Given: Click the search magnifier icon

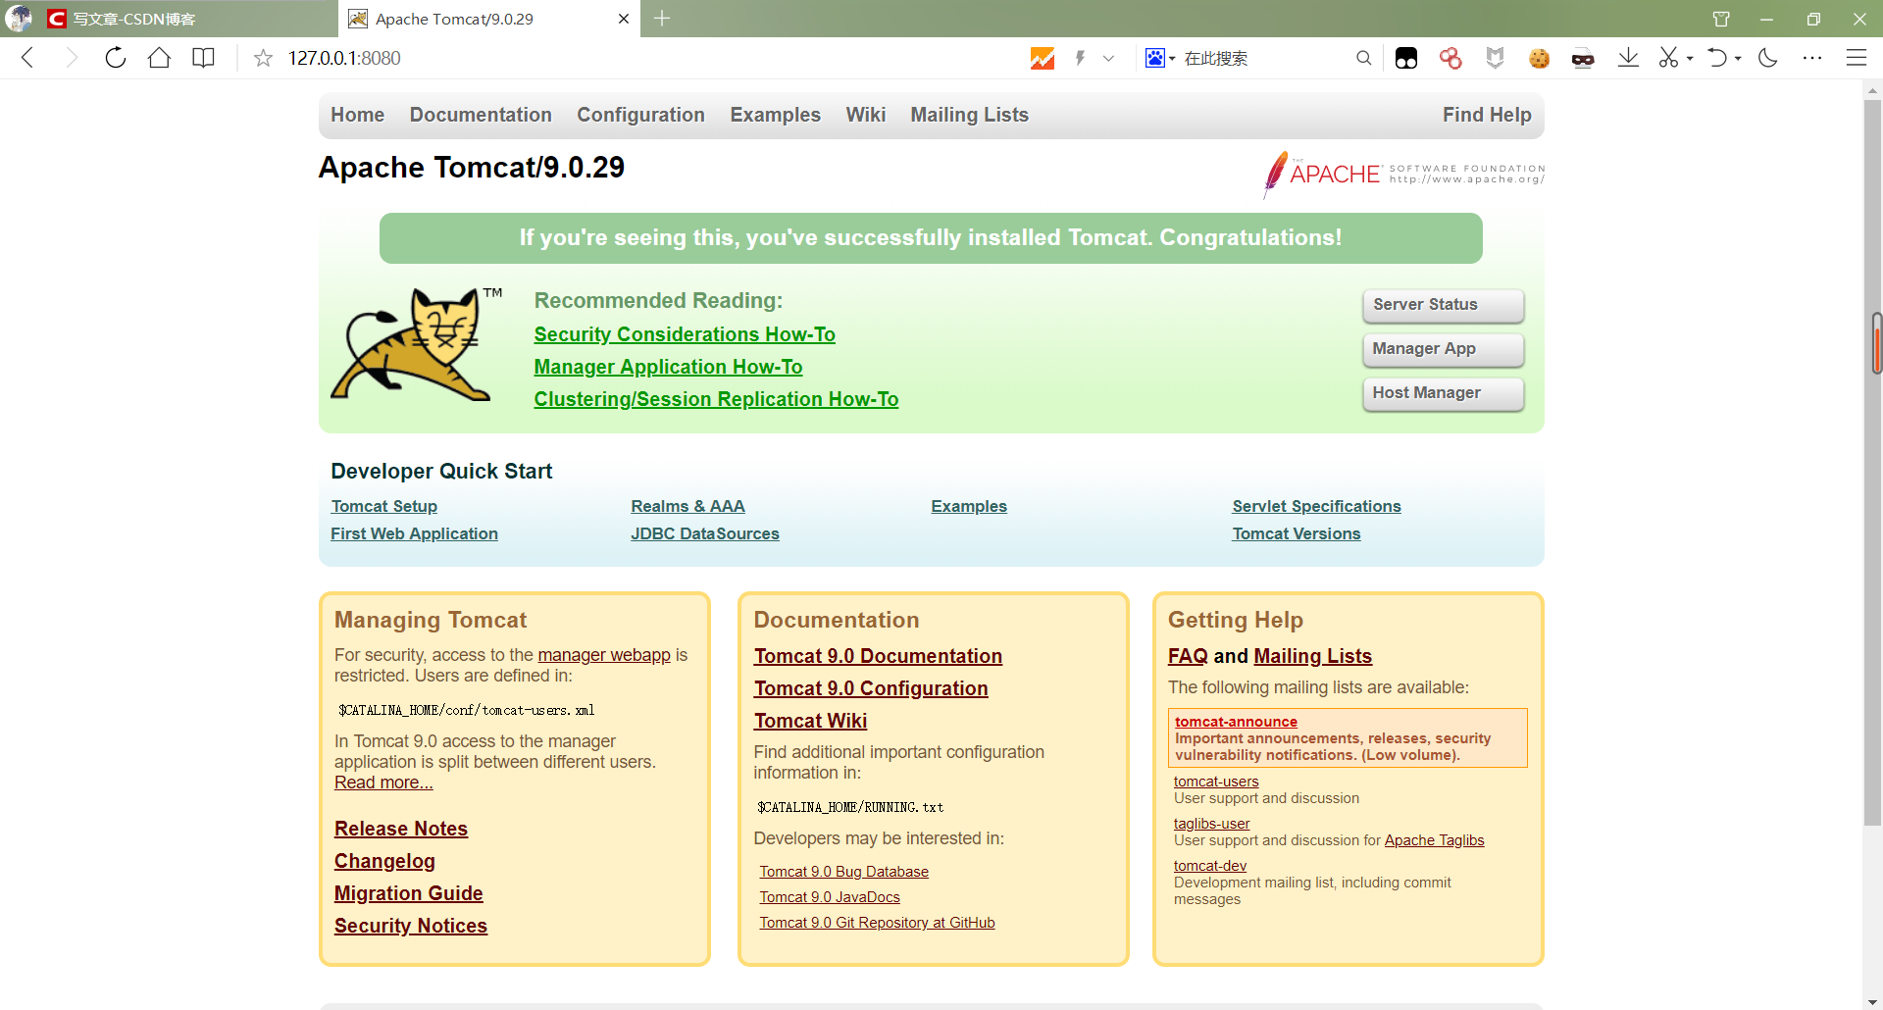Looking at the screenshot, I should click(x=1363, y=58).
